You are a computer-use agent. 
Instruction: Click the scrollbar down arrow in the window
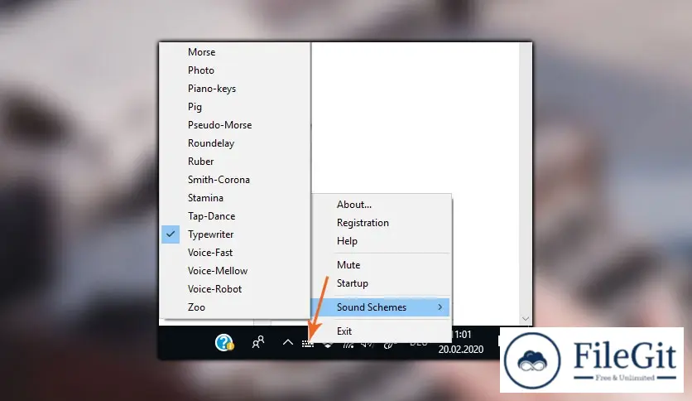coord(525,318)
